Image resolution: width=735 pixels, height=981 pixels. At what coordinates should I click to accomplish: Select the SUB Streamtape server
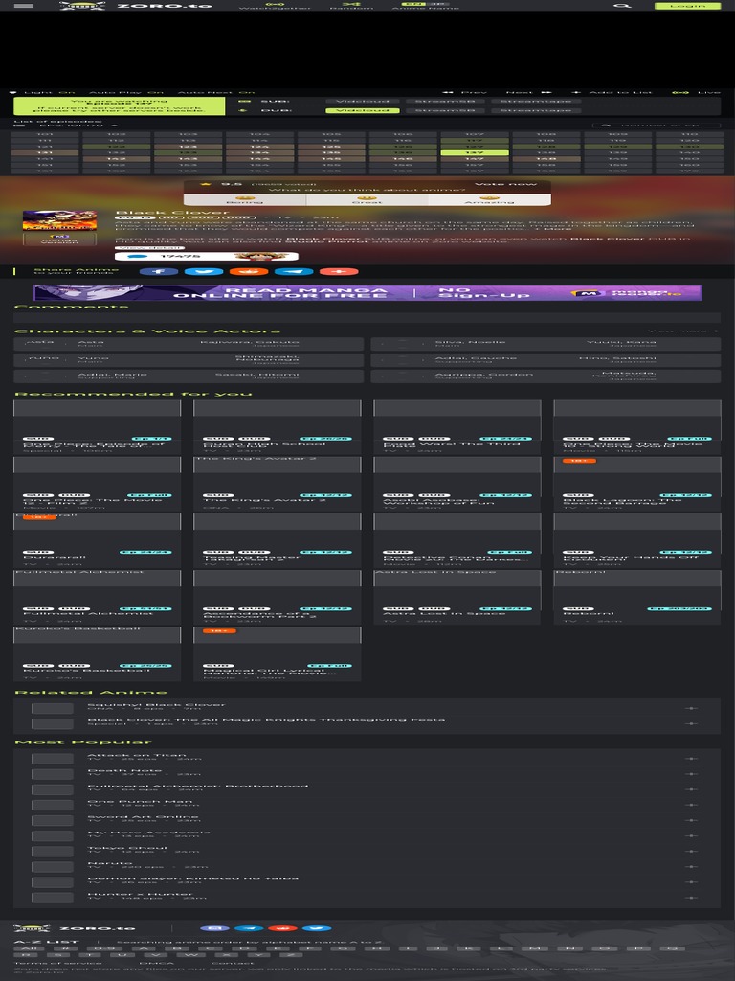click(x=536, y=101)
